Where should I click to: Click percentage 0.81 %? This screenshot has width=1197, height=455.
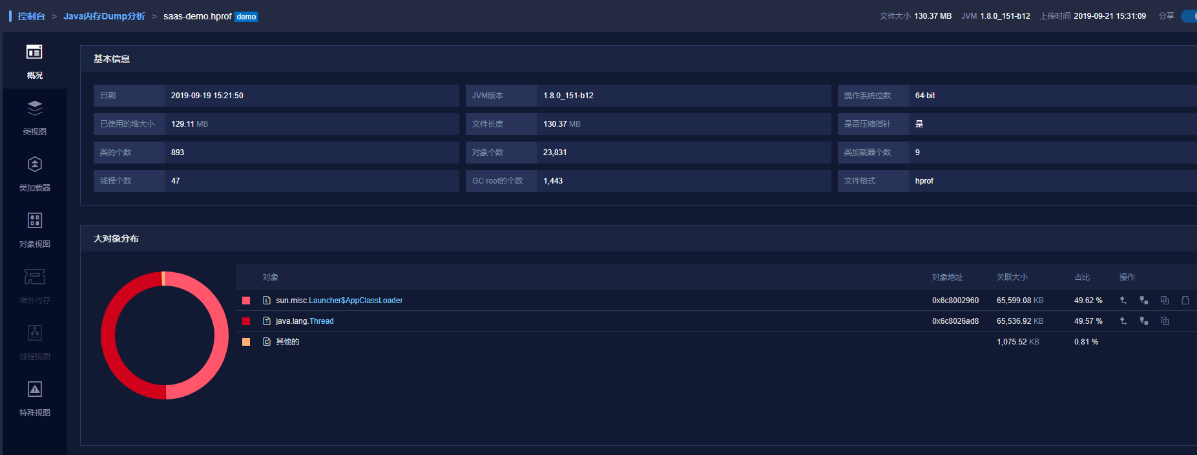(1087, 342)
